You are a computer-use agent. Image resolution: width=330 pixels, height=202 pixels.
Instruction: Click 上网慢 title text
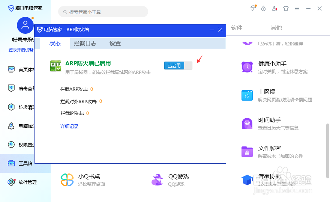(267, 92)
